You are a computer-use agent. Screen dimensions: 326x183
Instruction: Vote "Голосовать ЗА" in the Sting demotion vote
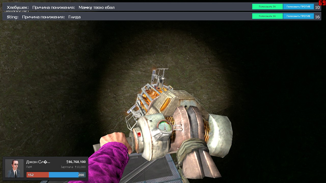pyautogui.click(x=267, y=16)
